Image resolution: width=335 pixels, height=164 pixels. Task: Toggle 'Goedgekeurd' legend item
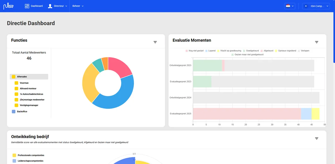251,51
